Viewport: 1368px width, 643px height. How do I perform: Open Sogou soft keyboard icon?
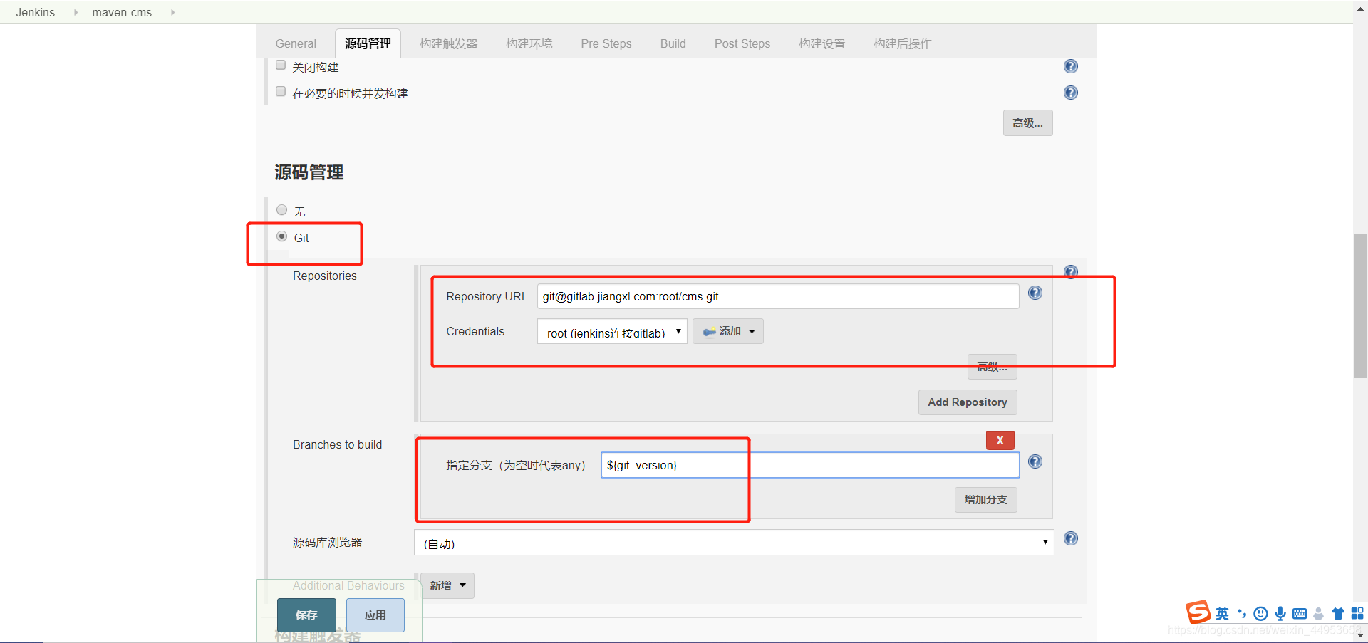[x=1300, y=614]
